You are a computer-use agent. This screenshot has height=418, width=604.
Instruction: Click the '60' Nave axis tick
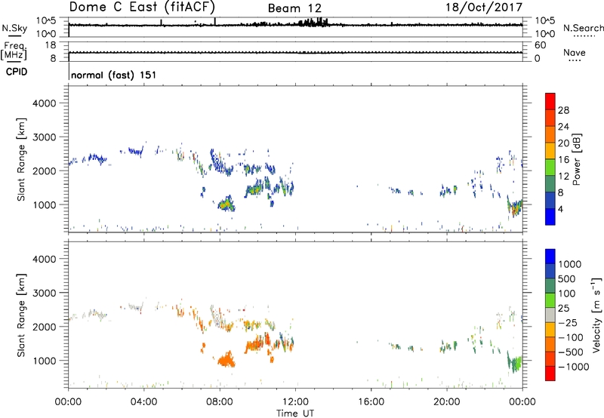540,45
